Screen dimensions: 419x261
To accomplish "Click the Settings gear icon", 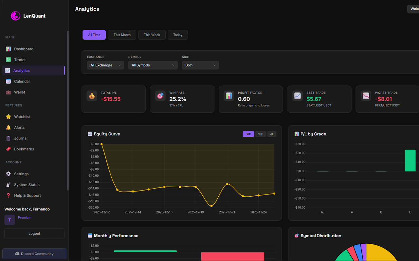I will click(x=8, y=174).
